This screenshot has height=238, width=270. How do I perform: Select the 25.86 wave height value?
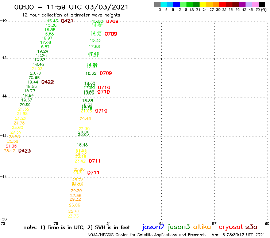click(79, 169)
